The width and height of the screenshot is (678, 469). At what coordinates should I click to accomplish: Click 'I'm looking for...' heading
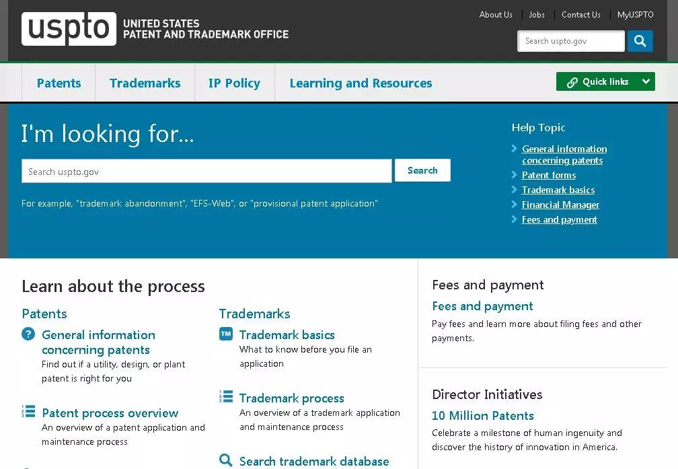(x=108, y=134)
